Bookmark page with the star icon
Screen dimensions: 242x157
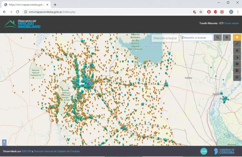coord(201,12)
